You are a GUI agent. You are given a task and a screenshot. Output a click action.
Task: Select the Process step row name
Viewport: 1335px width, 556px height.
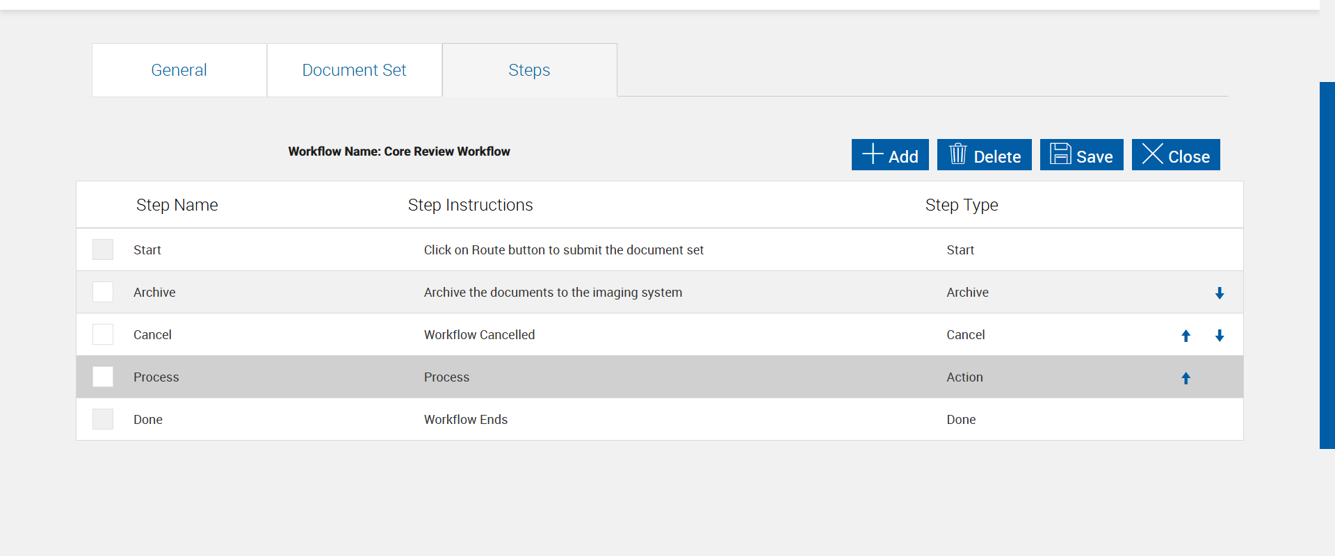(156, 377)
